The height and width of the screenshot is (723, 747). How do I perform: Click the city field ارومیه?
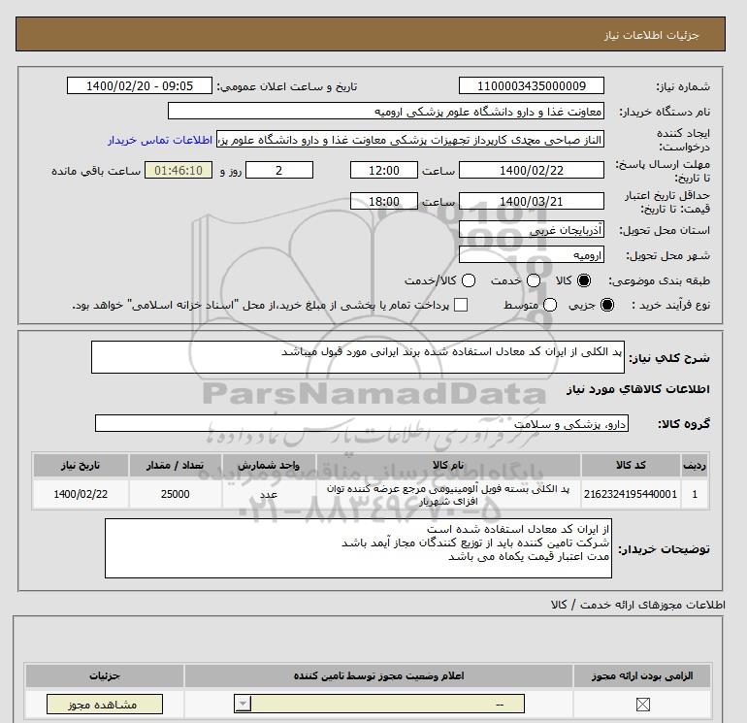(532, 255)
